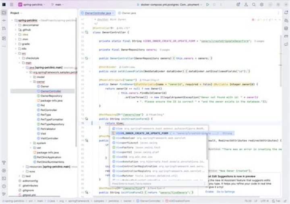
Task: Click gutter icon beside class OwnerController
Action: tap(87, 32)
